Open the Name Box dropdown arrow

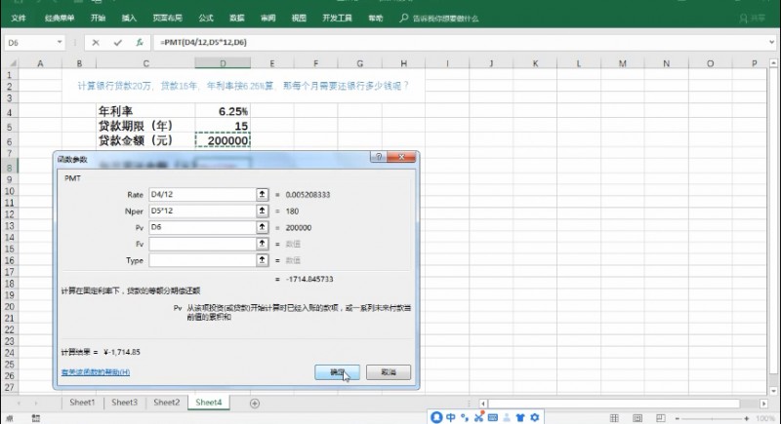click(60, 42)
